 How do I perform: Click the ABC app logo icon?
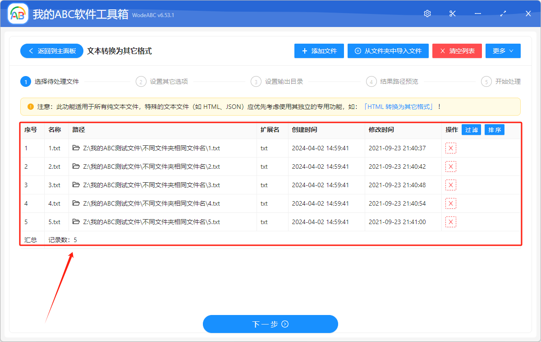18,13
